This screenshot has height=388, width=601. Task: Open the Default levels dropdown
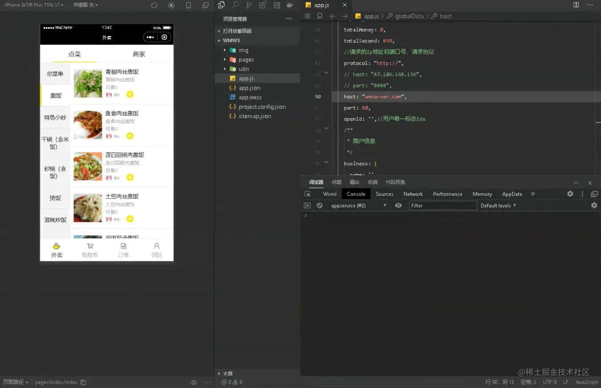pos(498,206)
